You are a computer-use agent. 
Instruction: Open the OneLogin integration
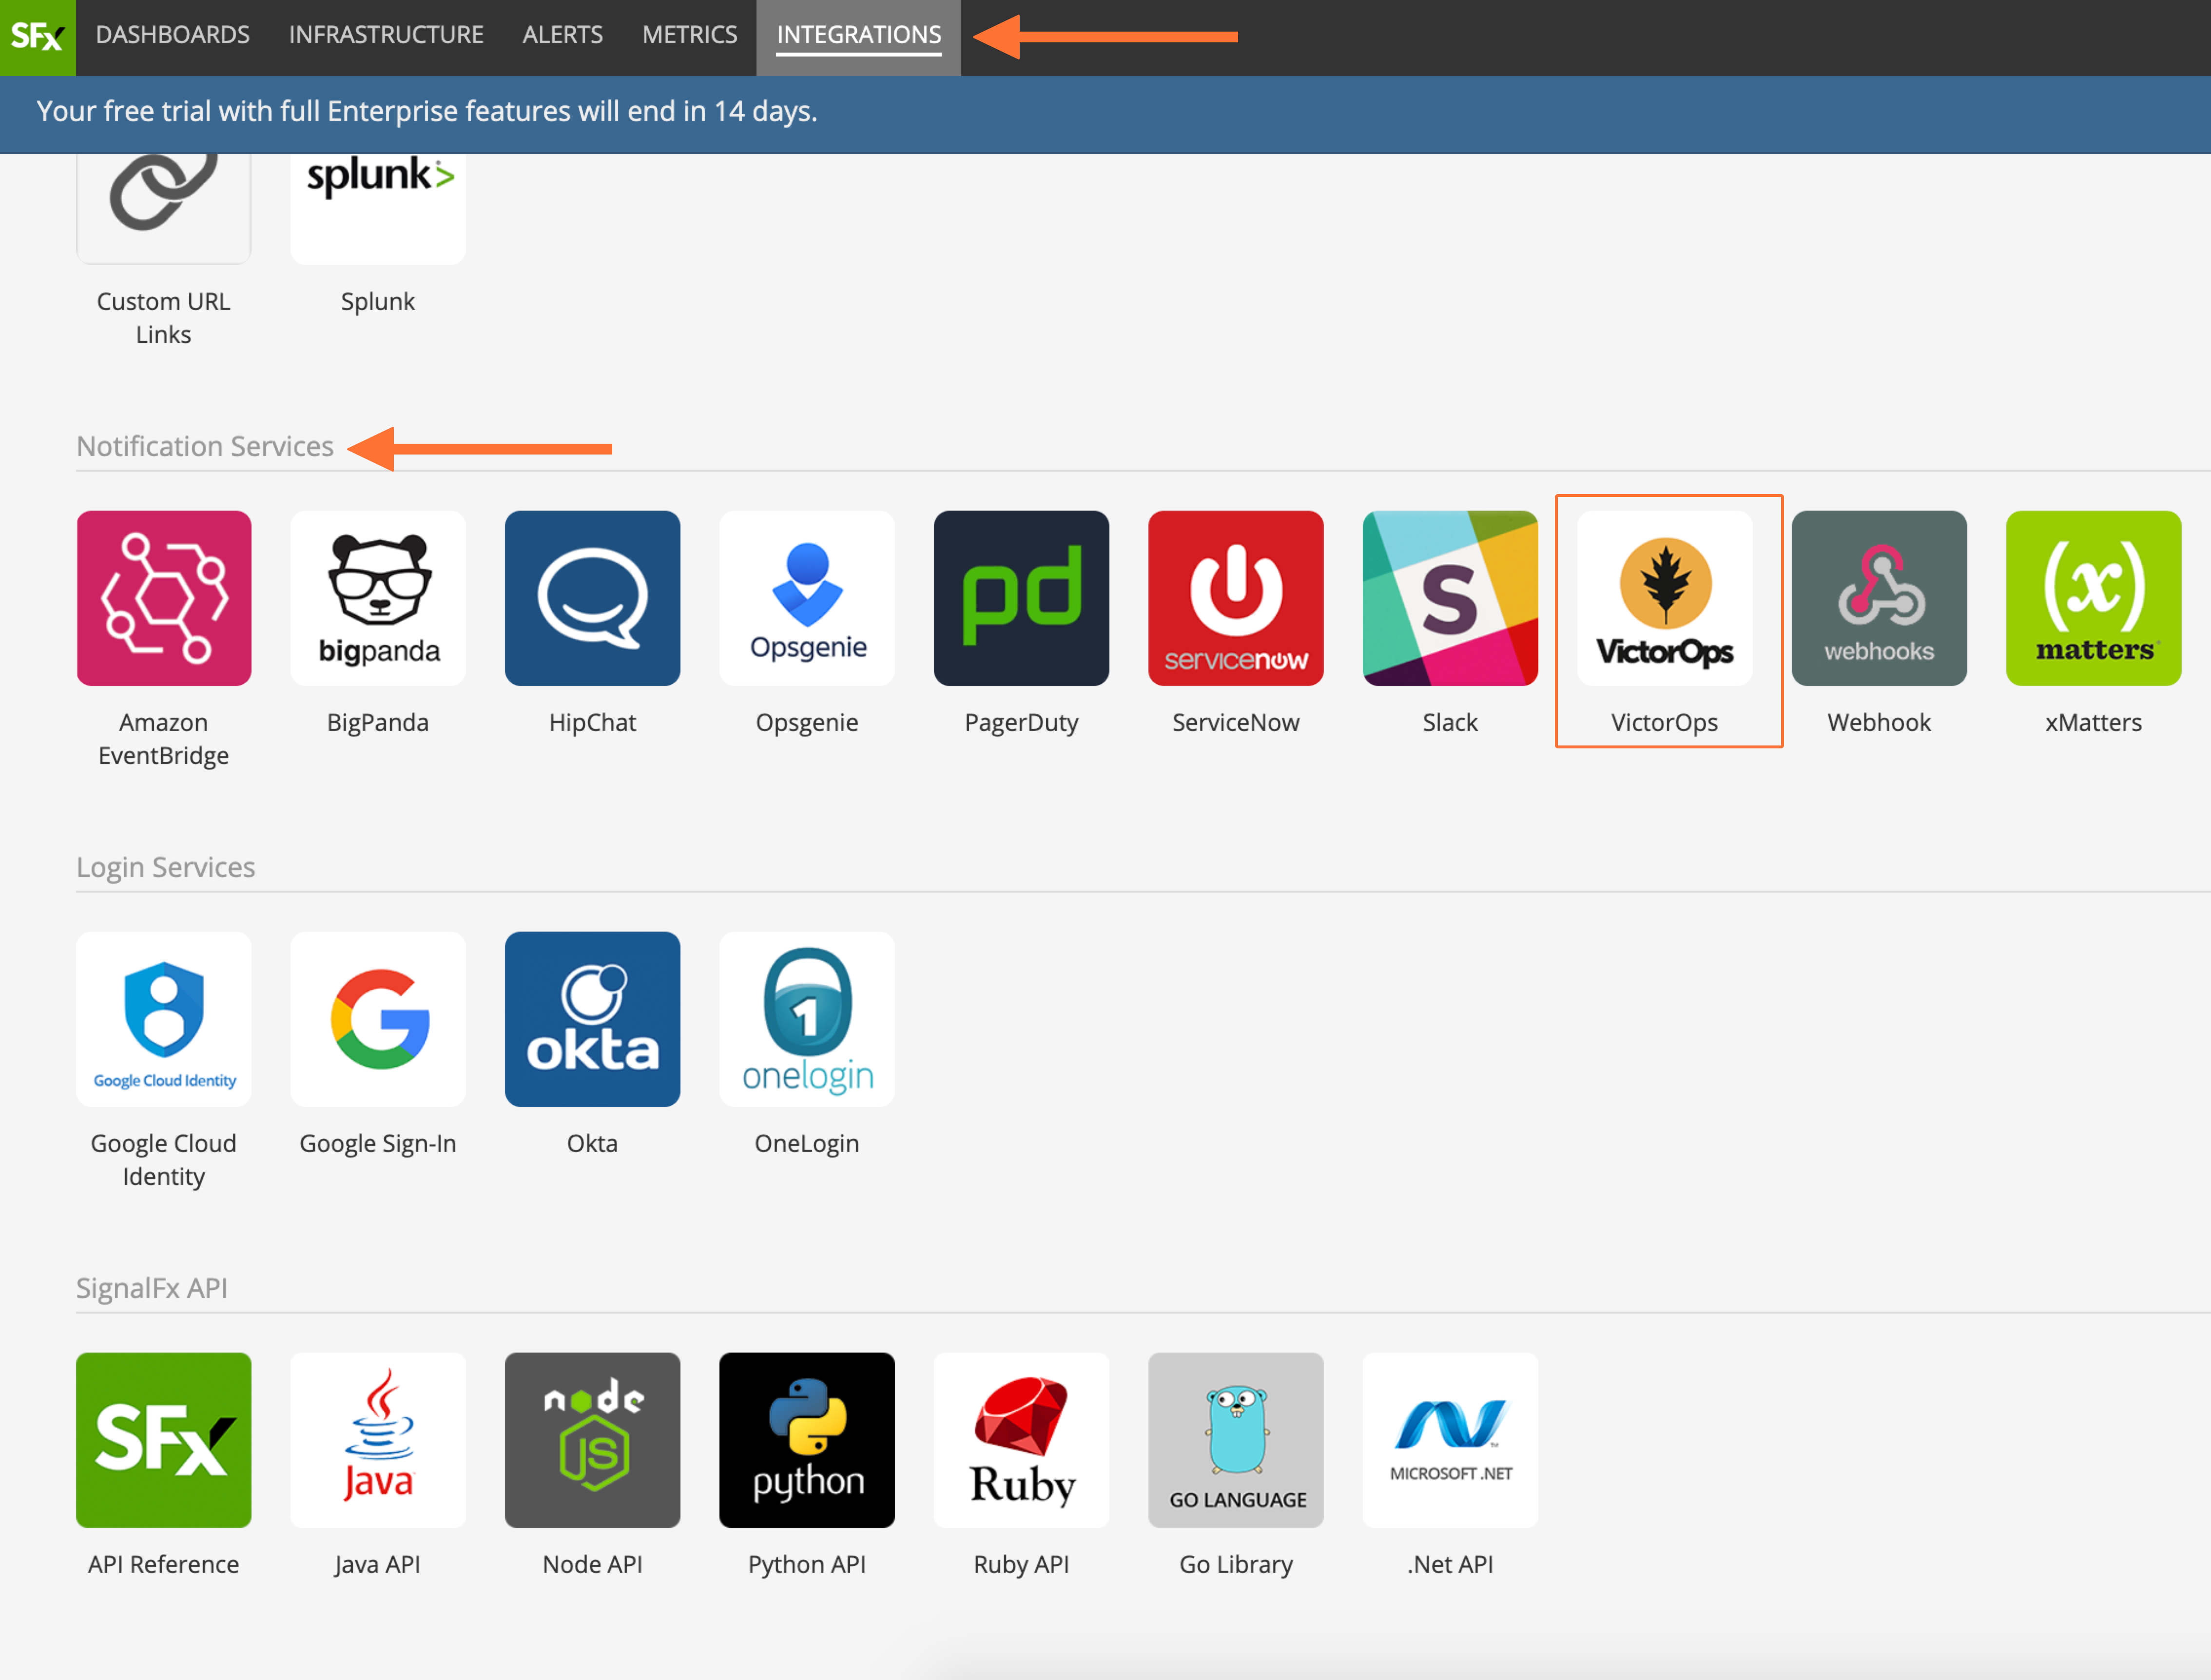point(806,1019)
